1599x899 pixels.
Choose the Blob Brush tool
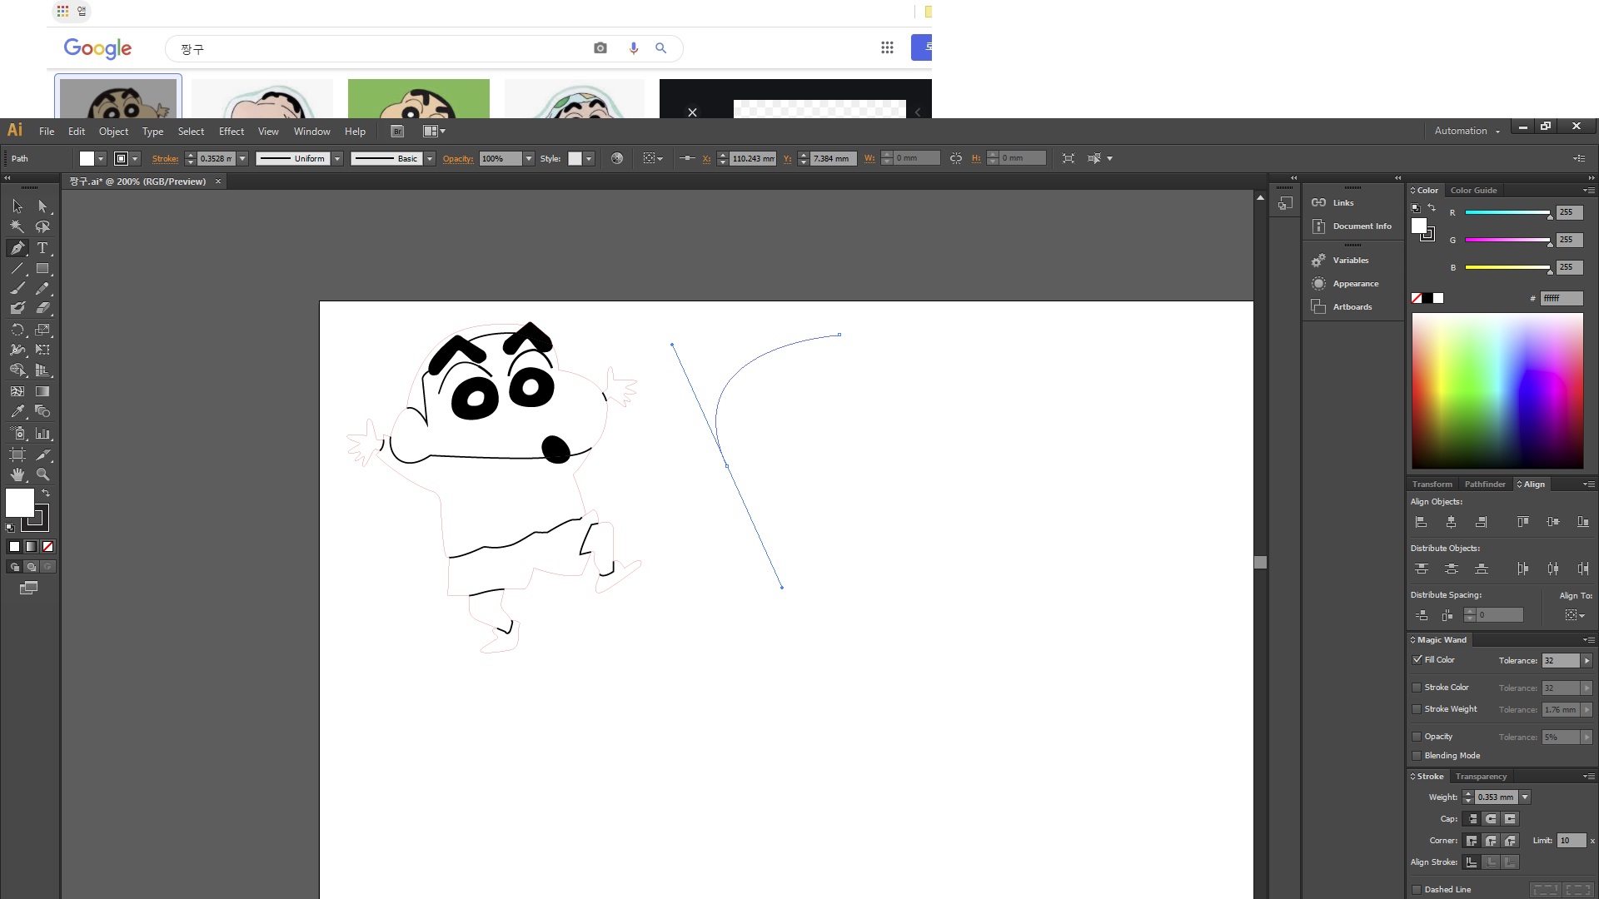point(17,308)
